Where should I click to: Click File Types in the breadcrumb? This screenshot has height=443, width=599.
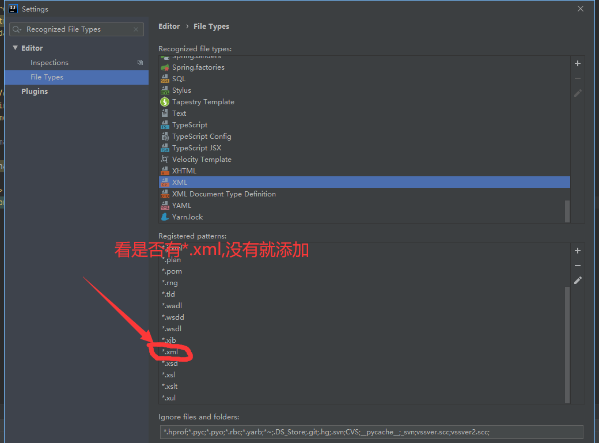click(x=211, y=26)
